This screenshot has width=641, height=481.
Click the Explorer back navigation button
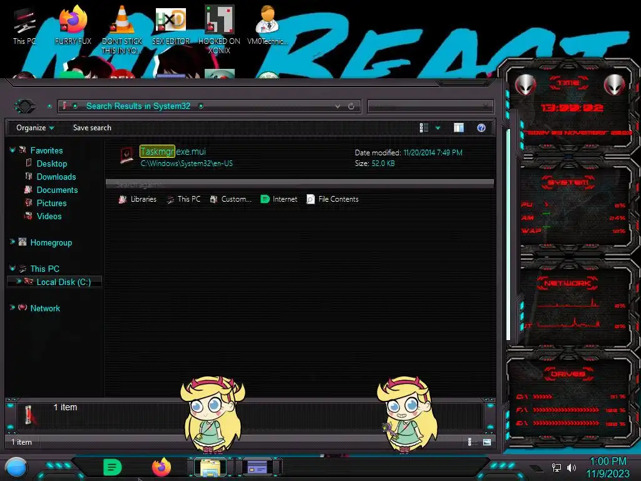25,106
